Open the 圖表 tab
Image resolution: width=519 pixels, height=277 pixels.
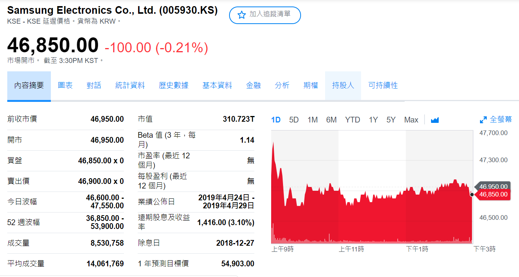65,85
